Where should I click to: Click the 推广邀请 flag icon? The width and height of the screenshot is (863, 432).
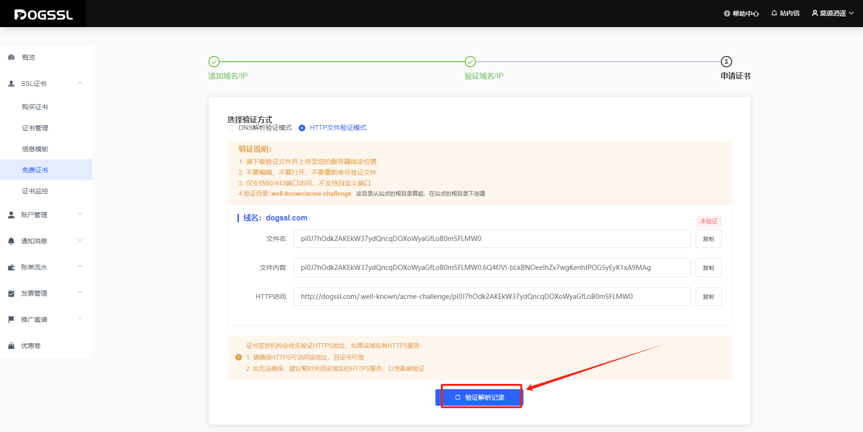pos(11,319)
